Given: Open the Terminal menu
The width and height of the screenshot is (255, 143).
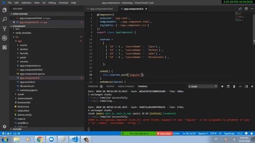Looking at the screenshot, I should point(63,3).
